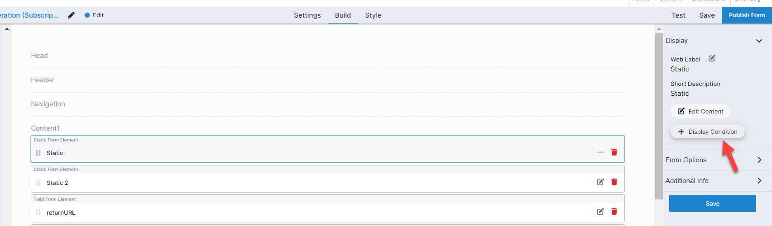Click the form canvas vertical scrollbar

coord(659,113)
